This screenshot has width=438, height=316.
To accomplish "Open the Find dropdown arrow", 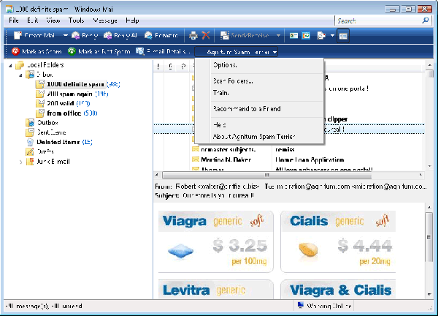I will tap(332, 36).
